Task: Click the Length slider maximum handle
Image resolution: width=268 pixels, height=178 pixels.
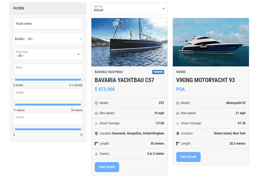Action: click(x=82, y=105)
